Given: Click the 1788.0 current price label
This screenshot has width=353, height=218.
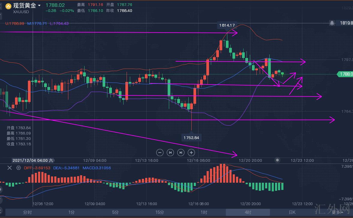Looking at the screenshot, I should coord(345,74).
